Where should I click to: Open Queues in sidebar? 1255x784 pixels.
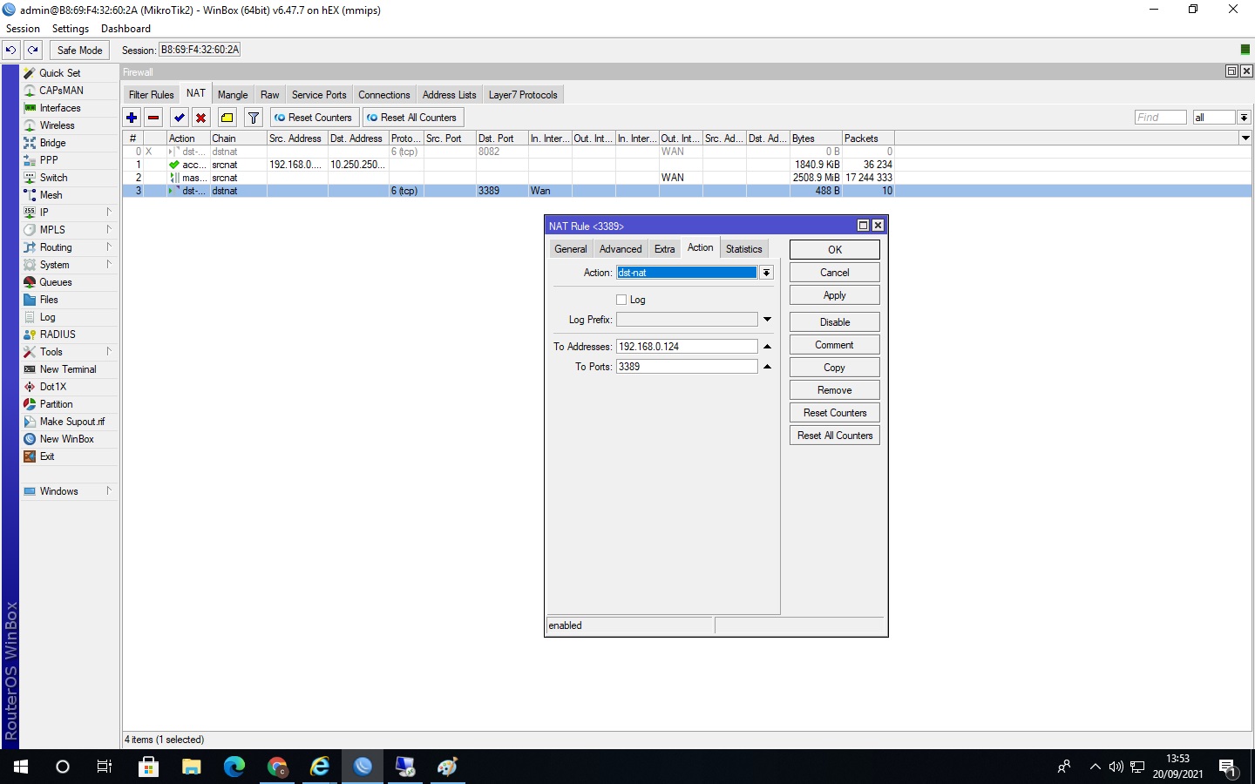56,282
